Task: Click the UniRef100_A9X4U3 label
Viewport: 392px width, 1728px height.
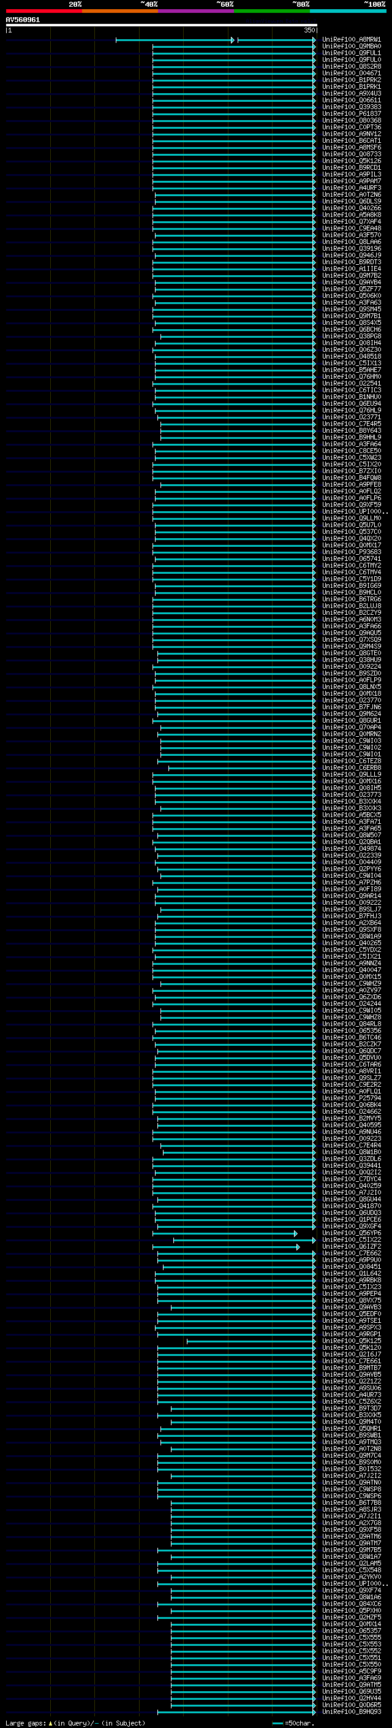Action: coord(351,93)
